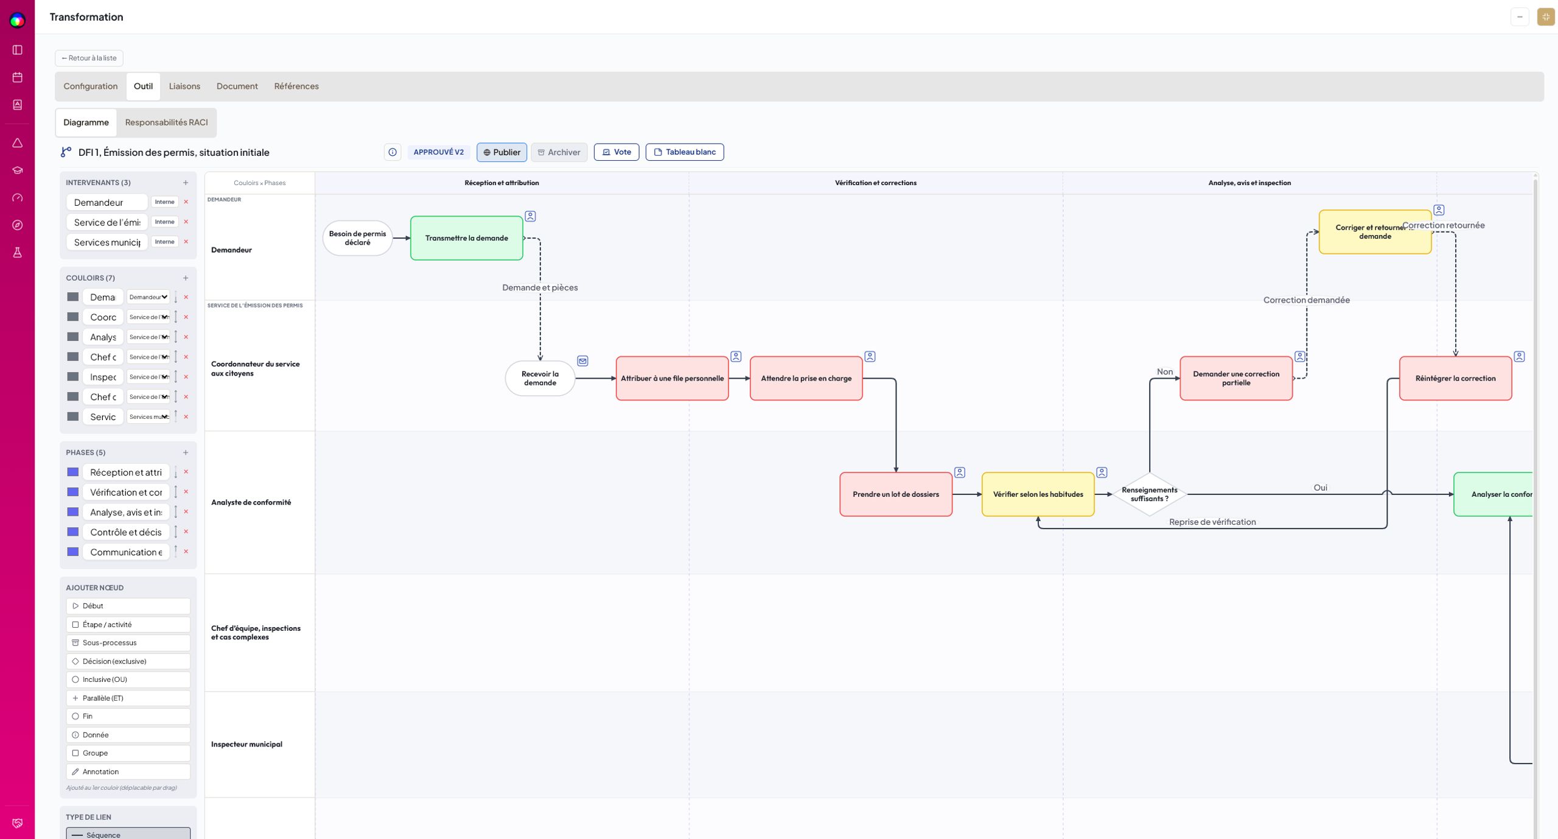1558x839 pixels.
Task: Click the graduation cap icon in the sidebar
Action: click(18, 170)
